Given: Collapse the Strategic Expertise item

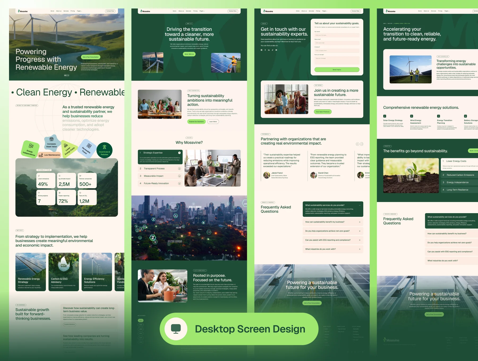Looking at the screenshot, I should (x=179, y=153).
